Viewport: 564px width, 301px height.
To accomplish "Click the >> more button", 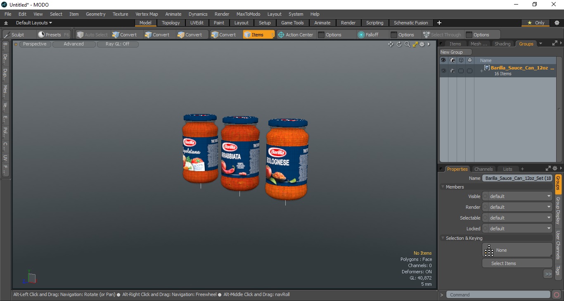I will click(x=548, y=274).
